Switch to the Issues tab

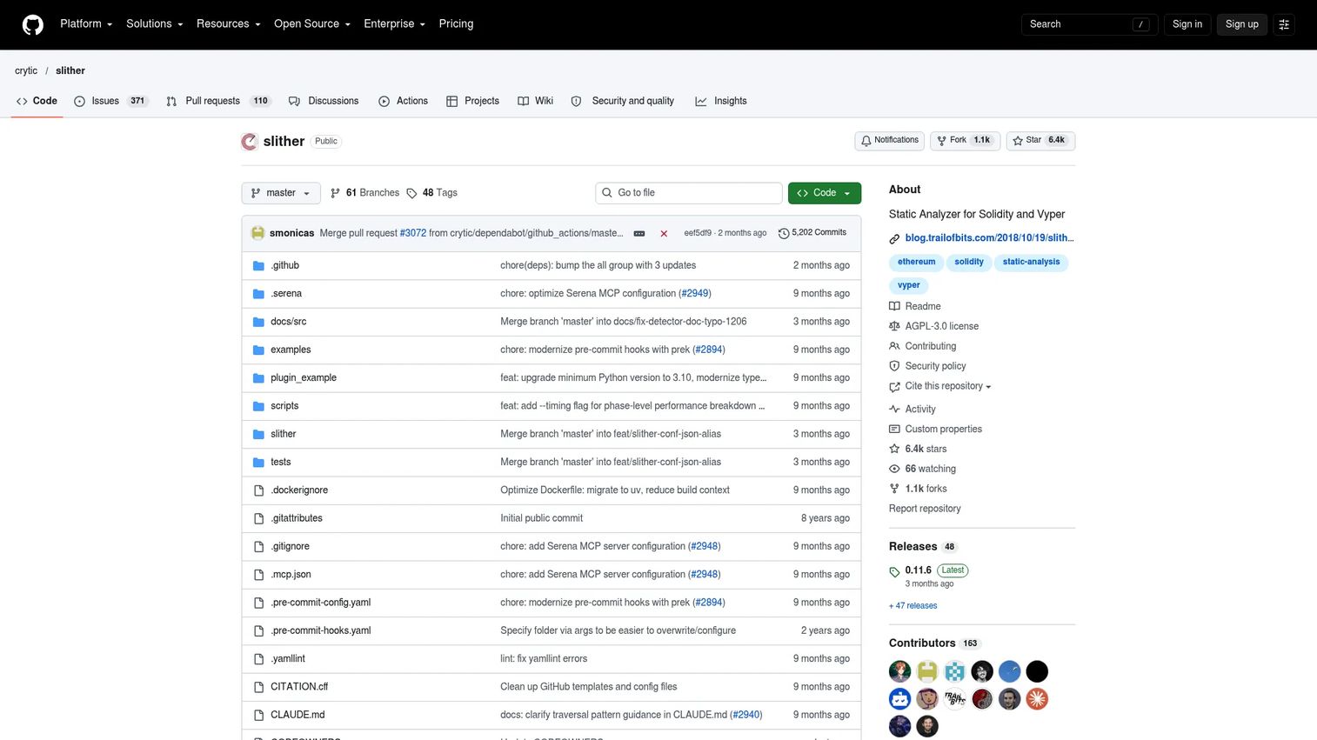pos(111,101)
